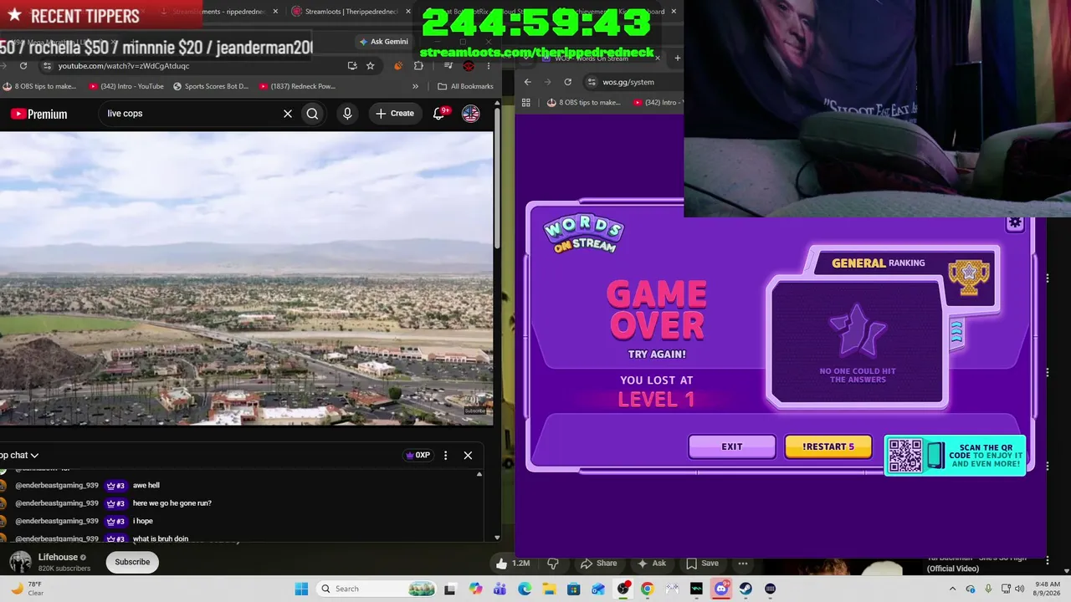
Task: Click the YouTube search box
Action: point(191,114)
